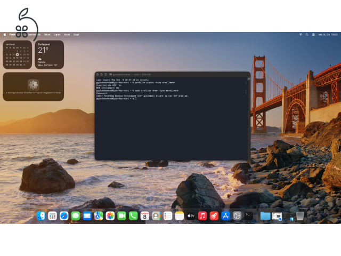This screenshot has height=256, width=341.
Task: Open System Settings gear in dock
Action: coord(237,216)
